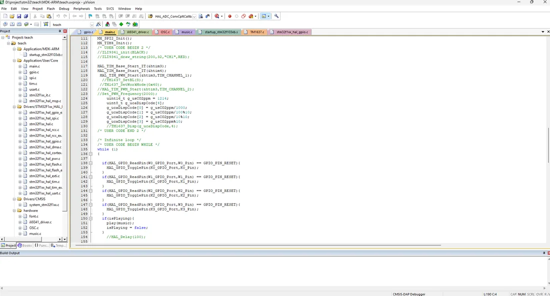550x296 pixels.
Task: Open Options for Target magic wand icon
Action: 98,24
